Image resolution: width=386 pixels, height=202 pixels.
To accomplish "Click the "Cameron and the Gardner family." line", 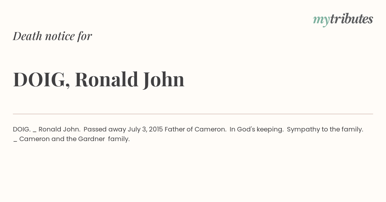I will click(74, 139).
